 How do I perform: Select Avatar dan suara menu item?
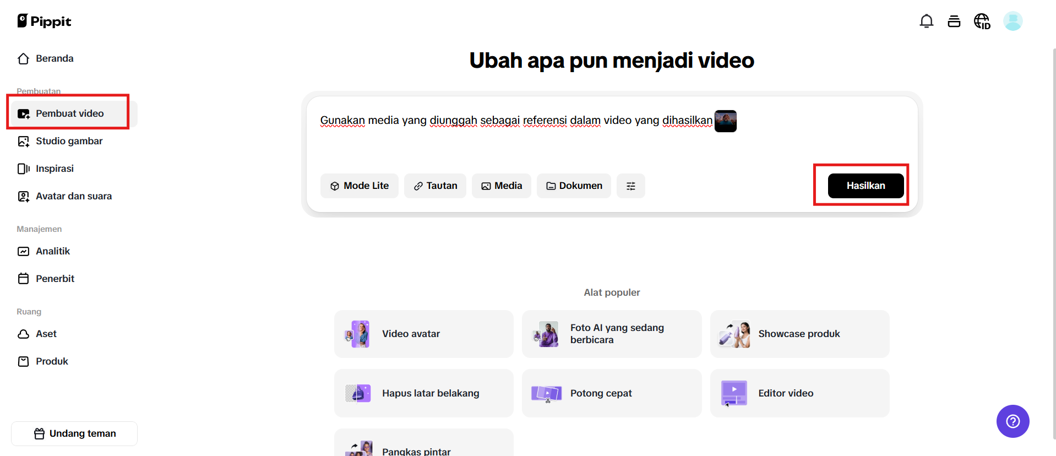click(x=73, y=196)
